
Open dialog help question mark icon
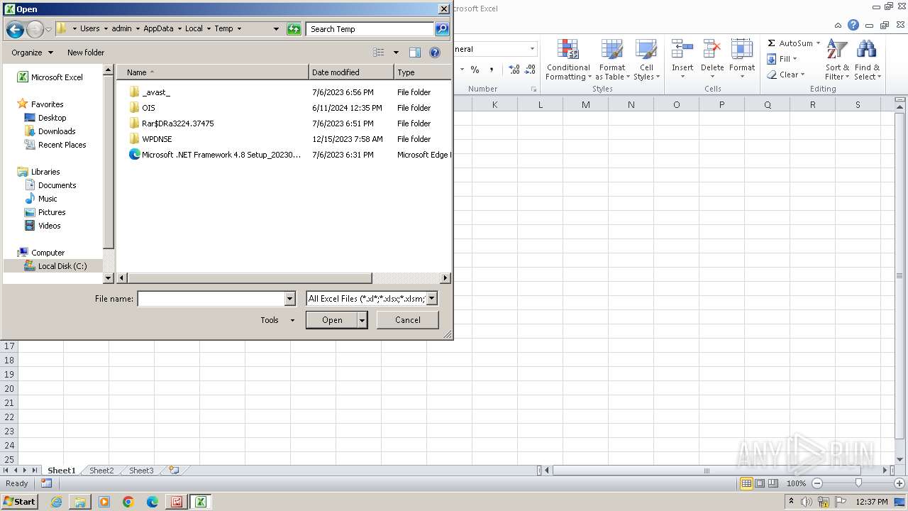click(x=435, y=53)
